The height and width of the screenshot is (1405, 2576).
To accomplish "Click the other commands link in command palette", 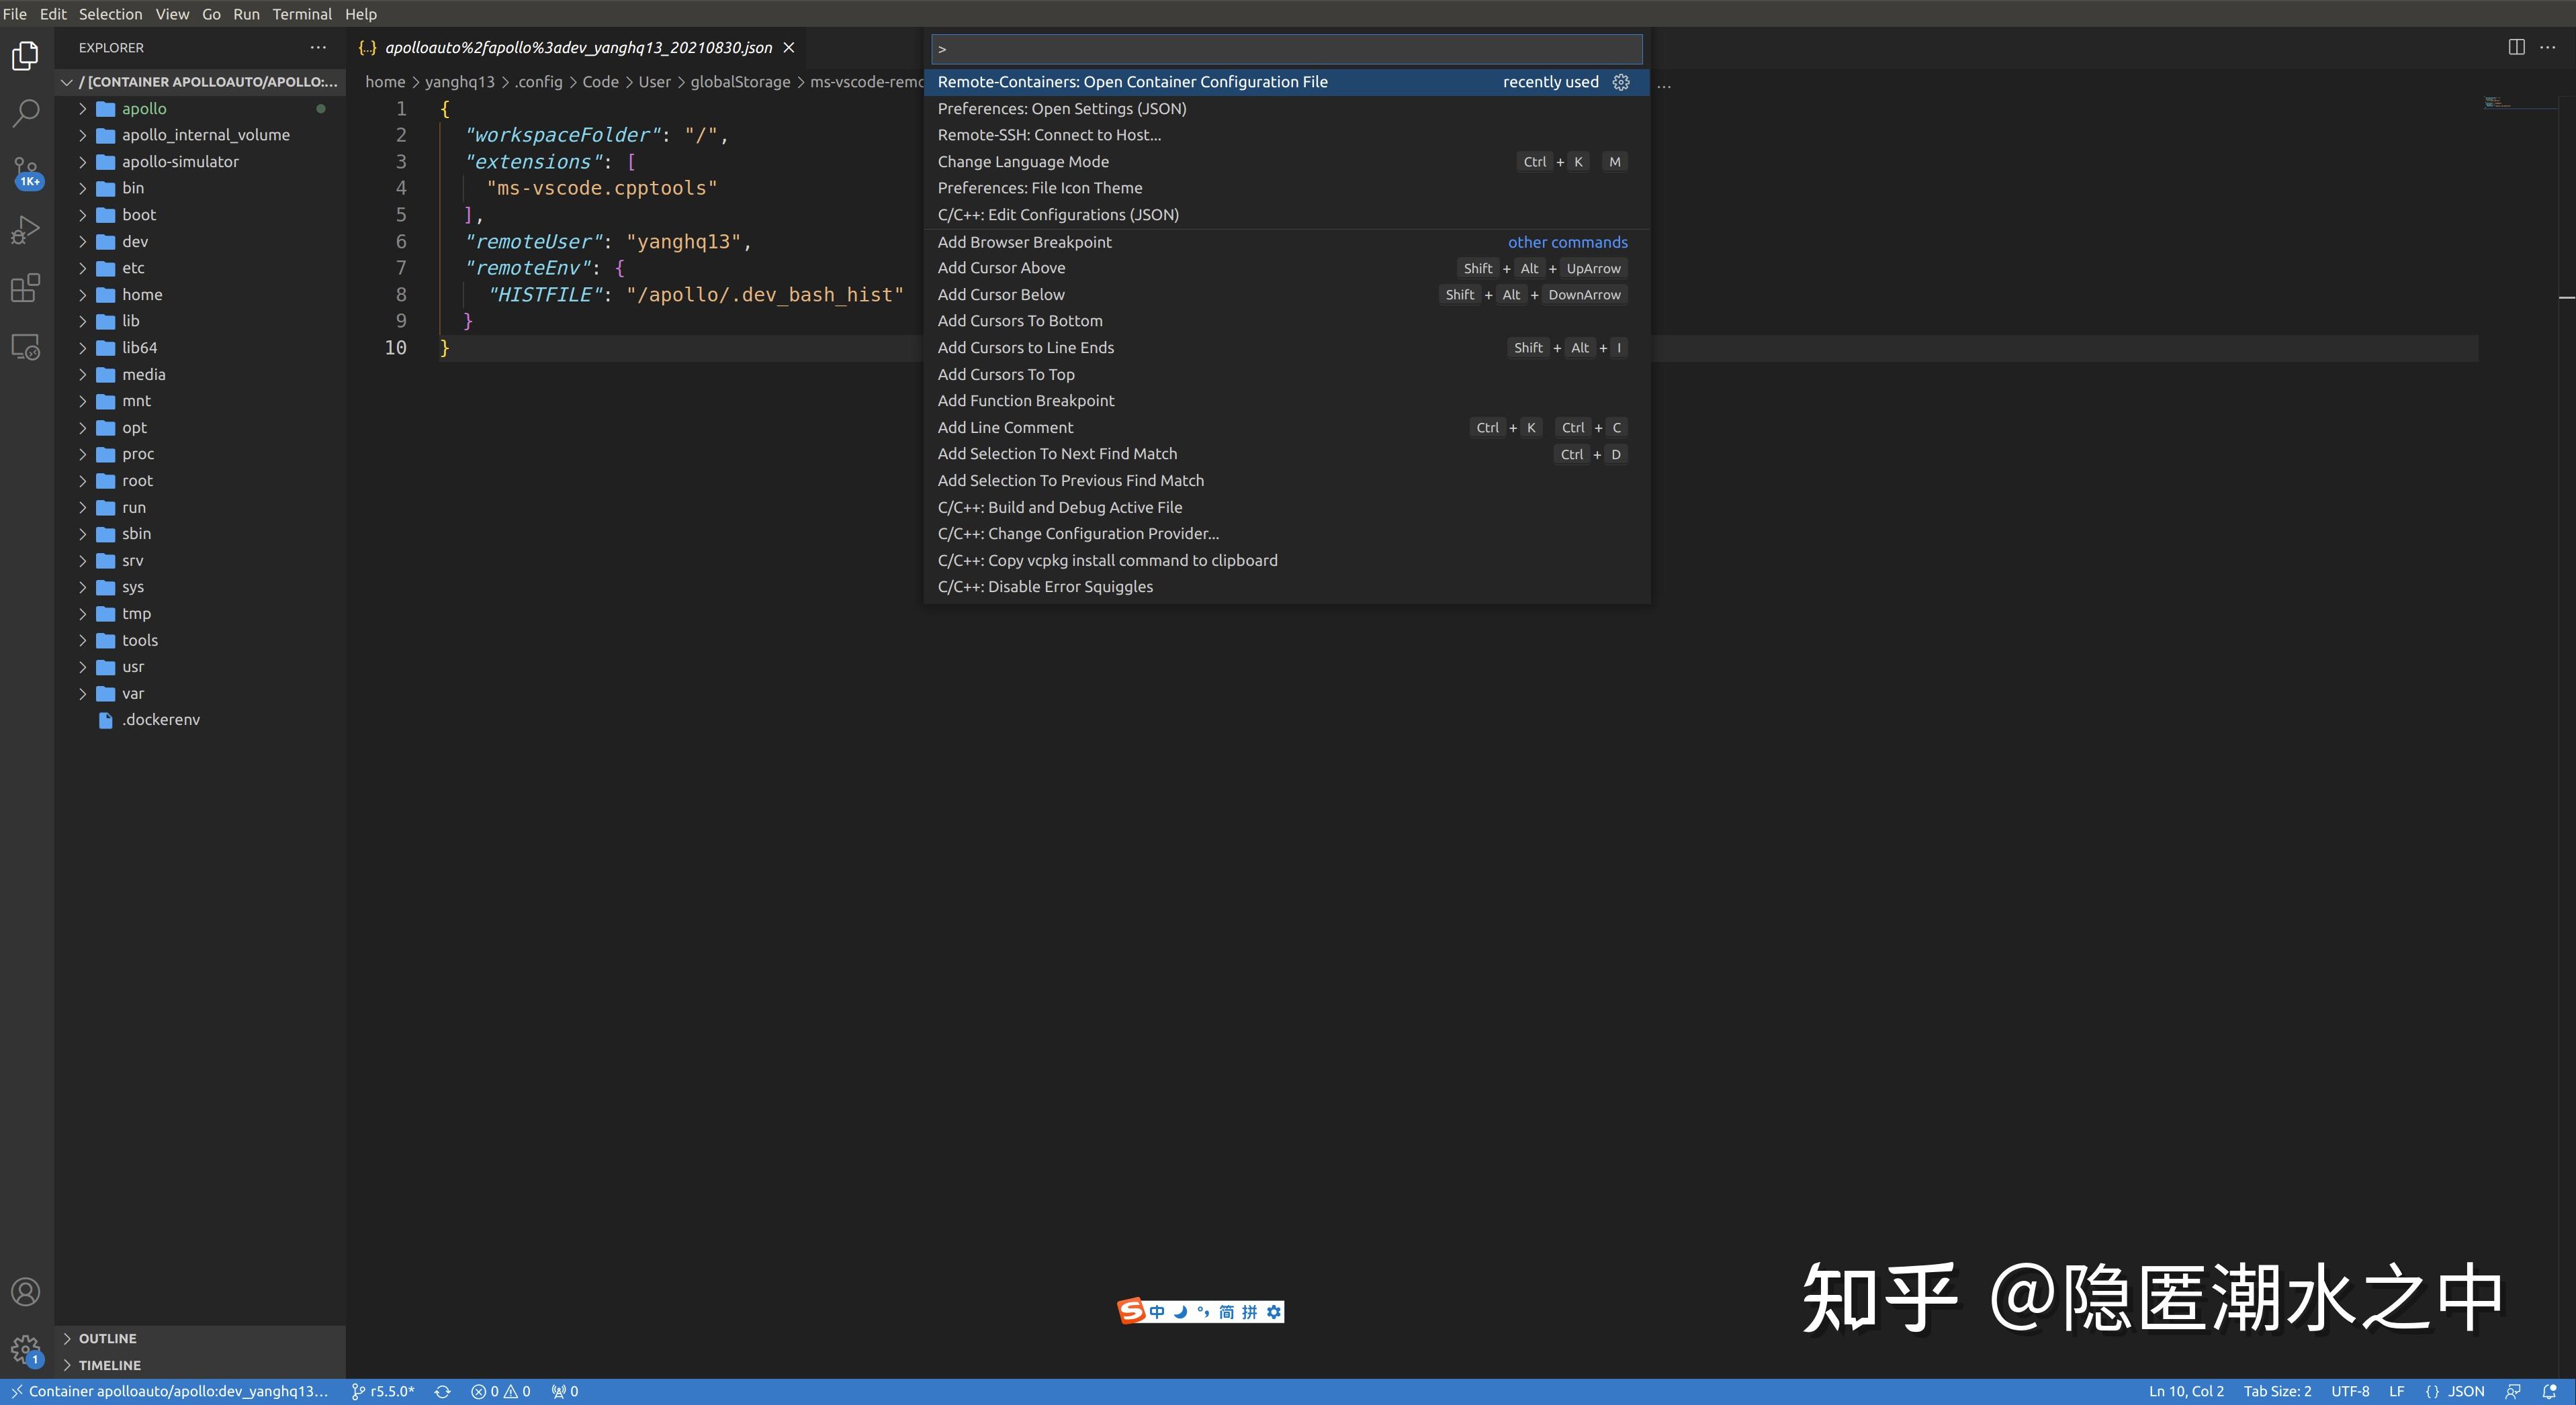I will (1567, 242).
